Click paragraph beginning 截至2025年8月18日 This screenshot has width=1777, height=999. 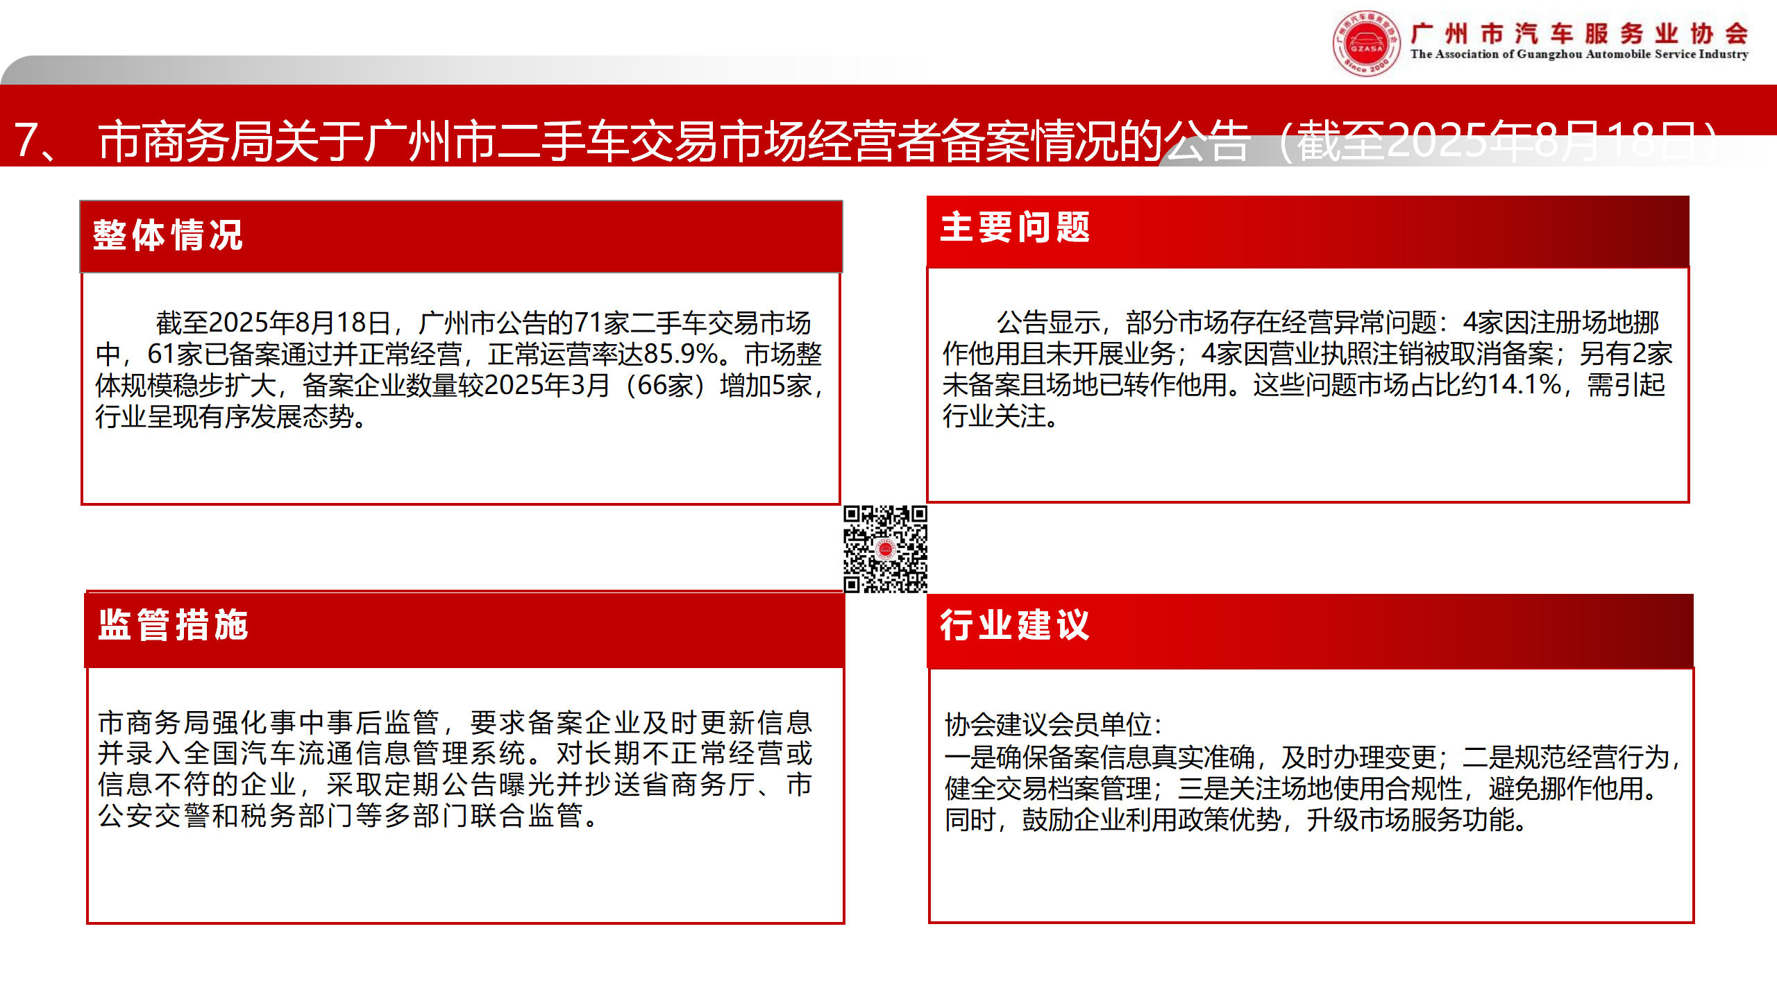point(460,370)
